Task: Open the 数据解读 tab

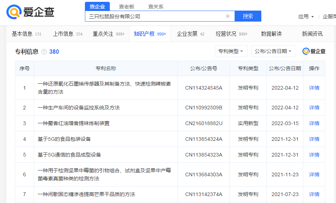Action: coord(271,34)
